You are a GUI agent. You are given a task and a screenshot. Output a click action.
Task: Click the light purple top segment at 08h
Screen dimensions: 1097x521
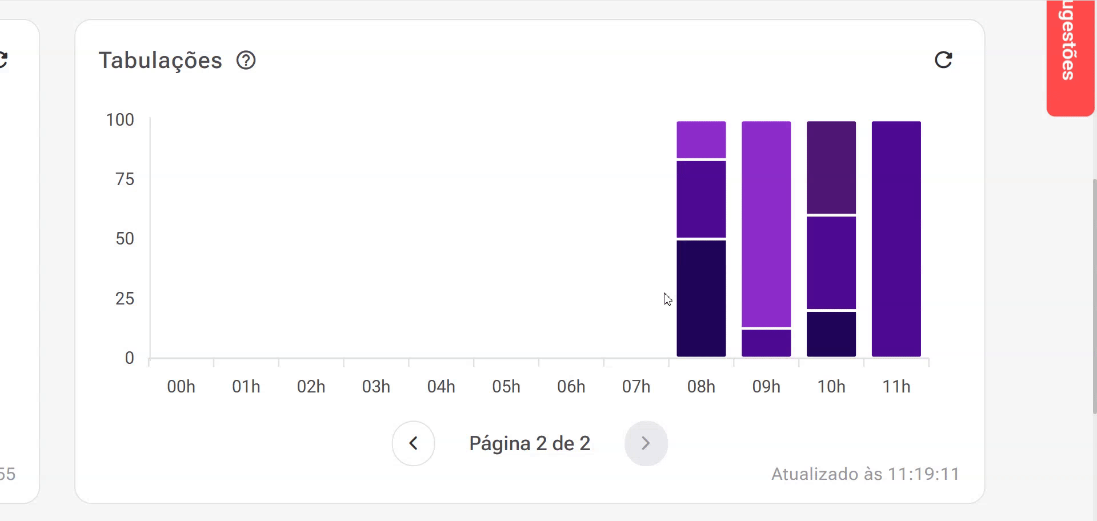tap(701, 139)
